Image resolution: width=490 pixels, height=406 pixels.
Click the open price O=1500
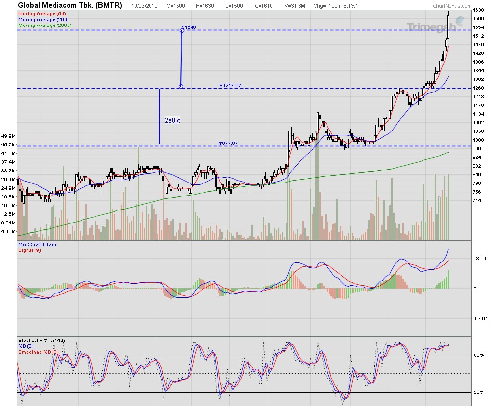176,6
